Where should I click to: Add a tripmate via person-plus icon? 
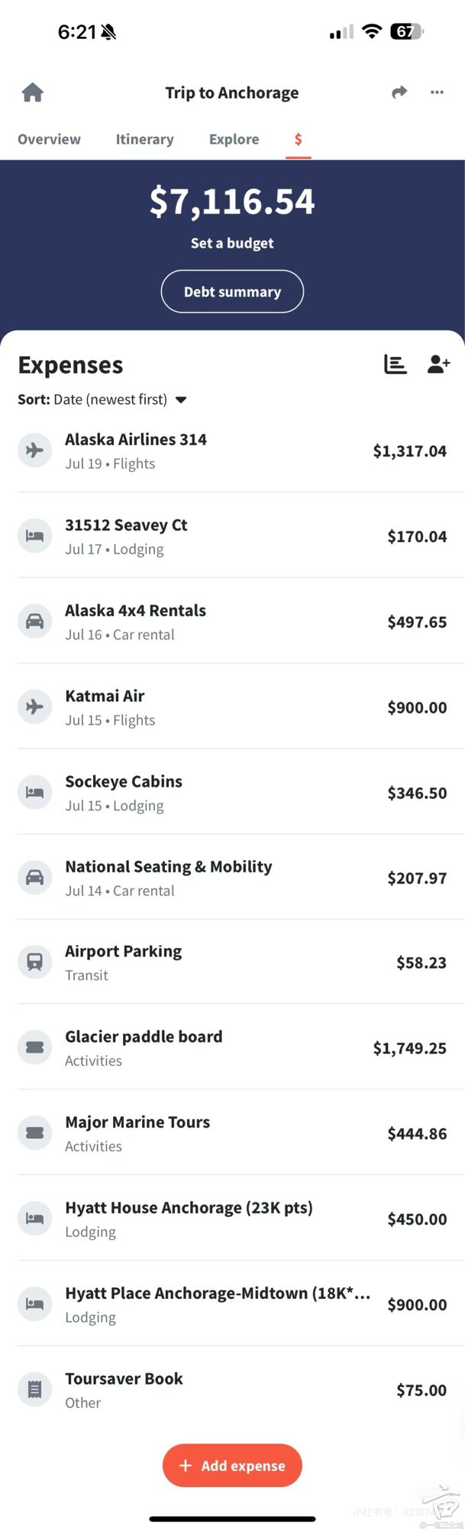438,365
